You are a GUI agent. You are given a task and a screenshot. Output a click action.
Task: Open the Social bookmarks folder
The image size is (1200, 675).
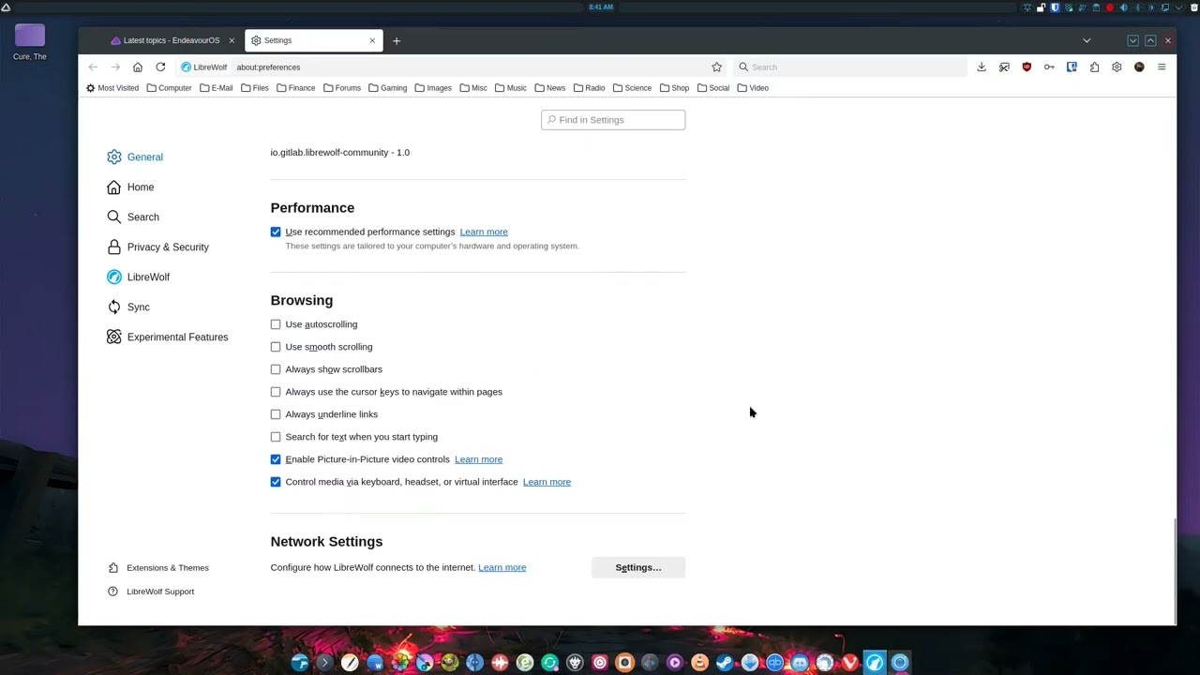[x=712, y=88]
